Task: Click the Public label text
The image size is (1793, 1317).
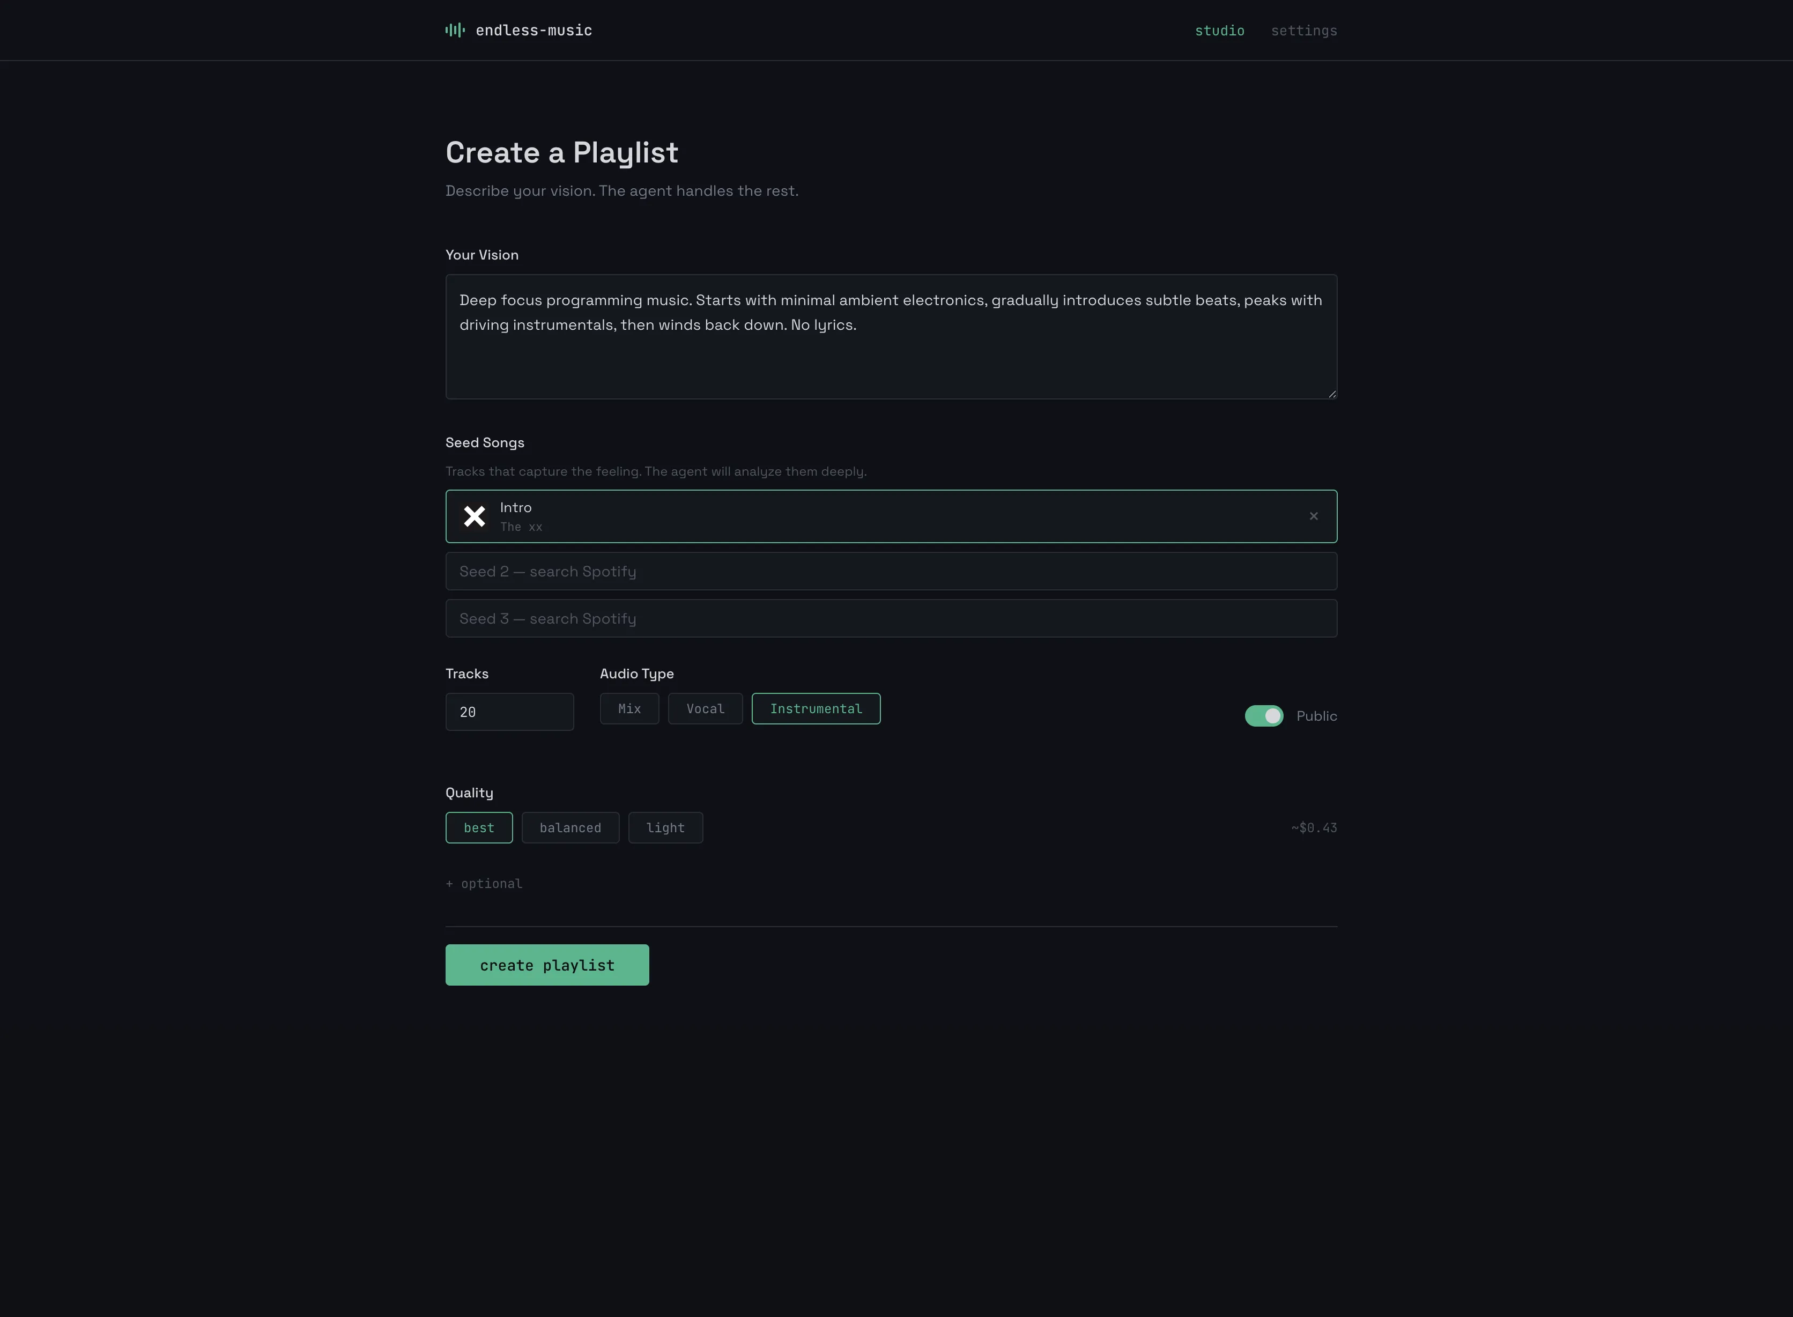Action: point(1316,716)
